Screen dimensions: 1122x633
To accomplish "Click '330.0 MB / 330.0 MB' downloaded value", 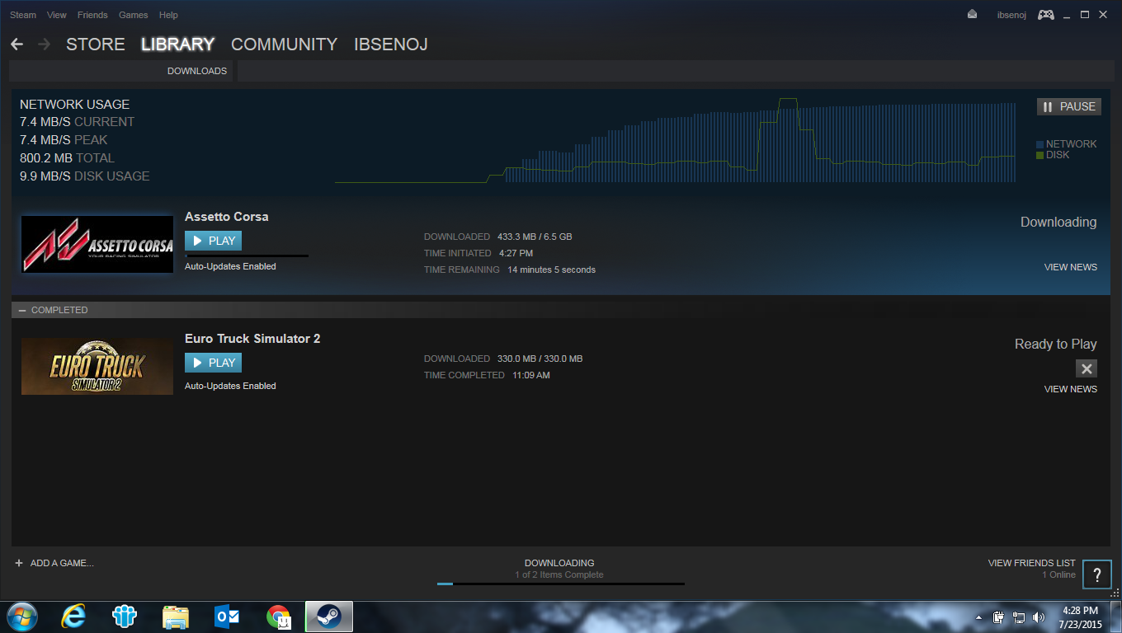I will coord(540,359).
